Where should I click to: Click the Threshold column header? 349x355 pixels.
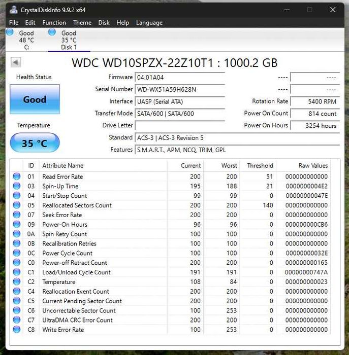258,166
